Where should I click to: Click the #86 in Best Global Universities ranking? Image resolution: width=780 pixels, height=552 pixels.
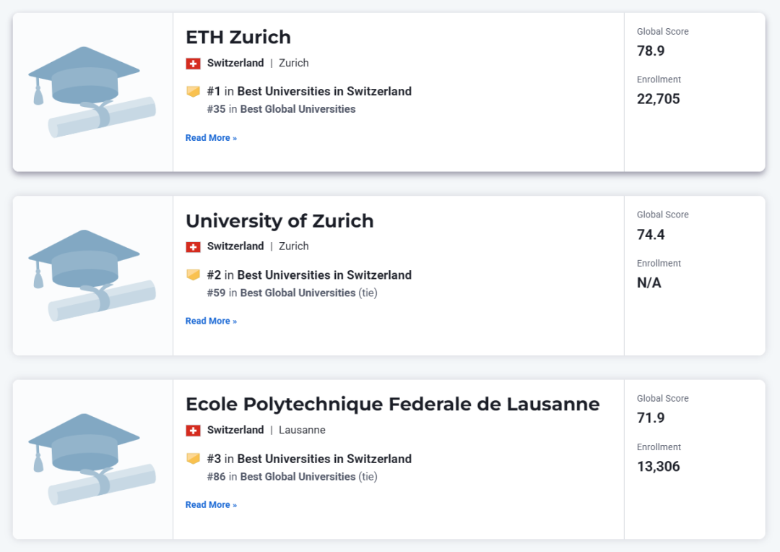[282, 477]
